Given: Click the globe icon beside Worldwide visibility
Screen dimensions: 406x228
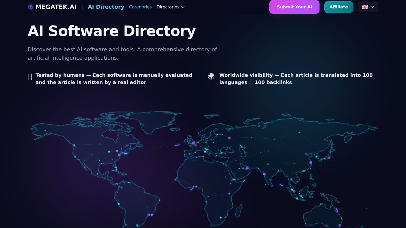Looking at the screenshot, I should pos(211,76).
